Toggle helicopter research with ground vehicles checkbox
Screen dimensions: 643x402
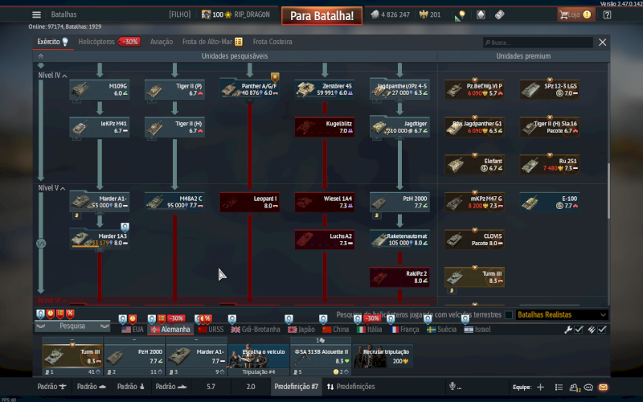point(508,315)
